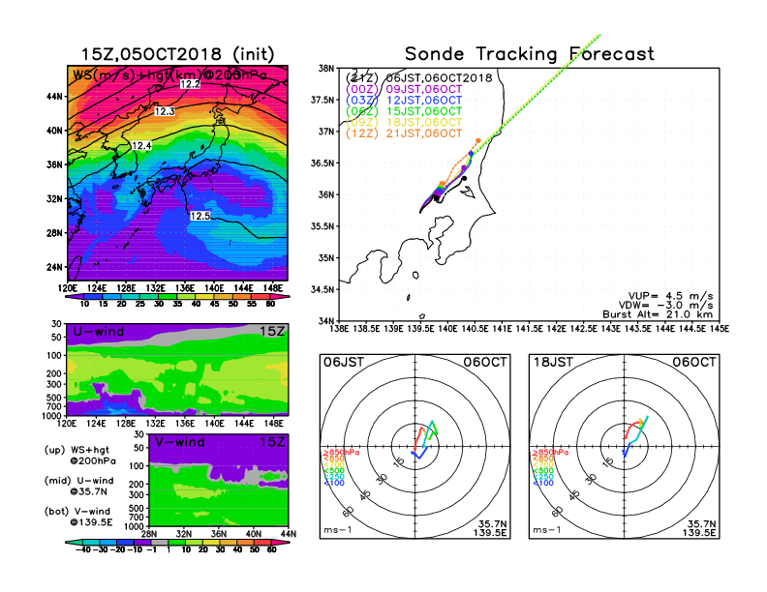Click the '38N' label on the tracking map axis
Image resolution: width=767 pixels, height=592 pixels.
pos(326,68)
